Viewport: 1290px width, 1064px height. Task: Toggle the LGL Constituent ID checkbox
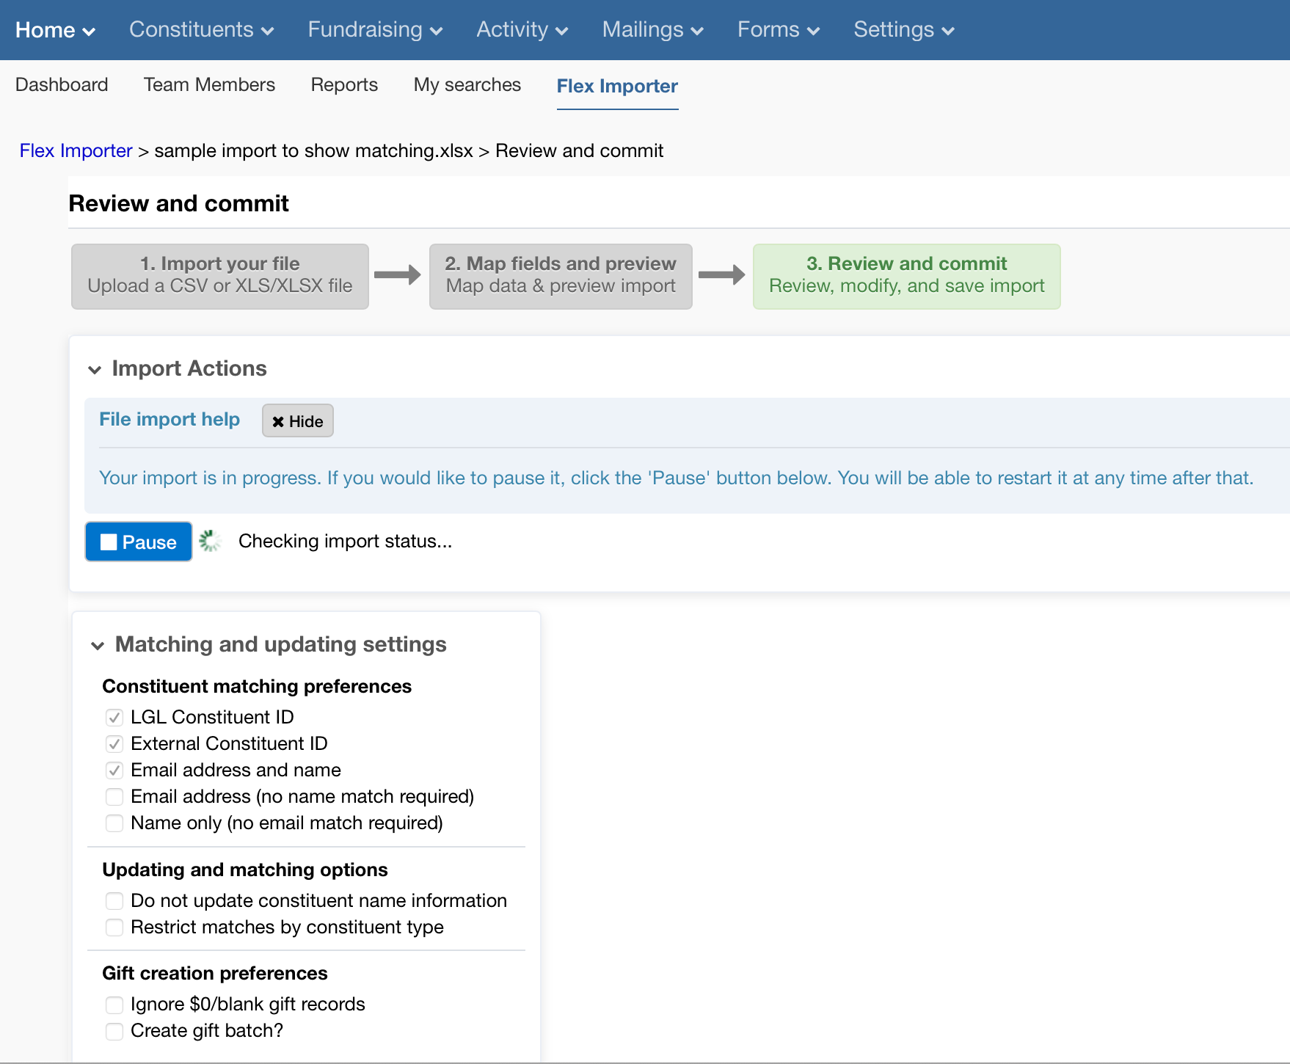pos(114,718)
